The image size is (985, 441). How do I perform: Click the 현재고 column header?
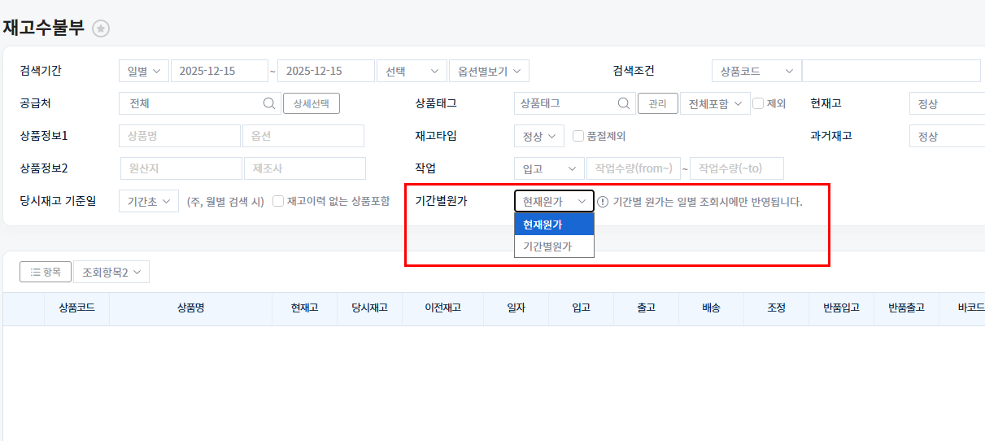pos(304,308)
